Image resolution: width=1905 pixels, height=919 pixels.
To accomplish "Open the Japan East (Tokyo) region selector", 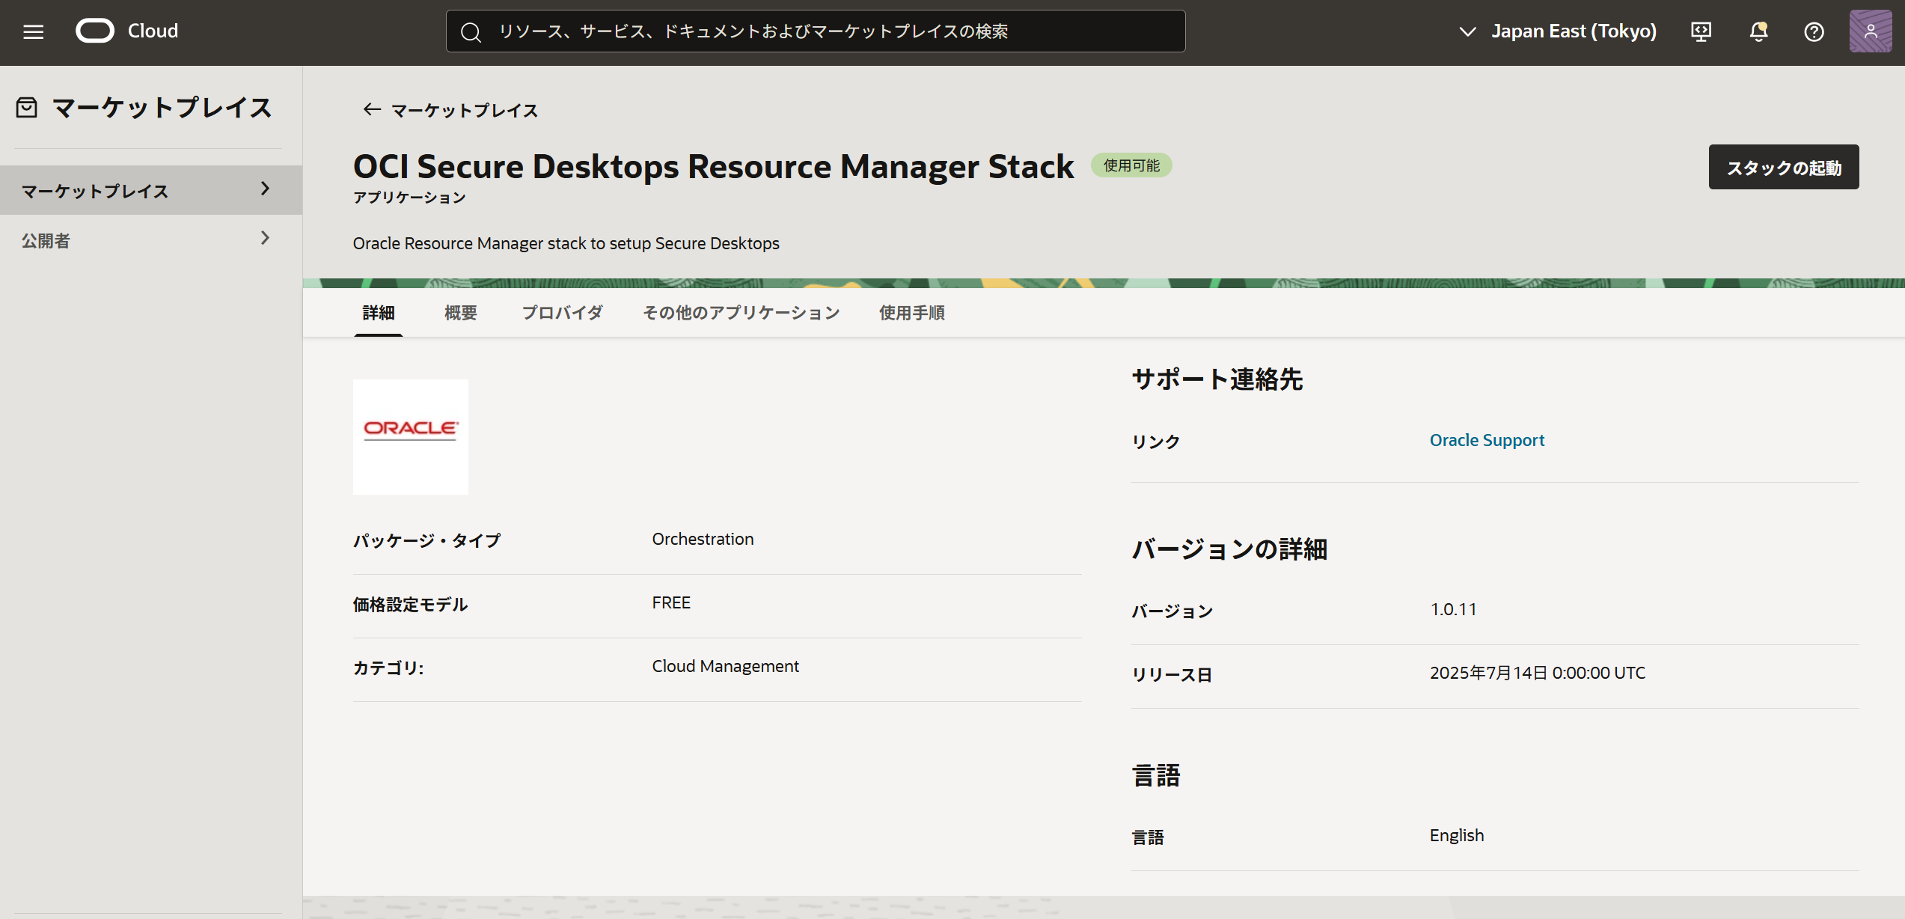I will point(1556,31).
